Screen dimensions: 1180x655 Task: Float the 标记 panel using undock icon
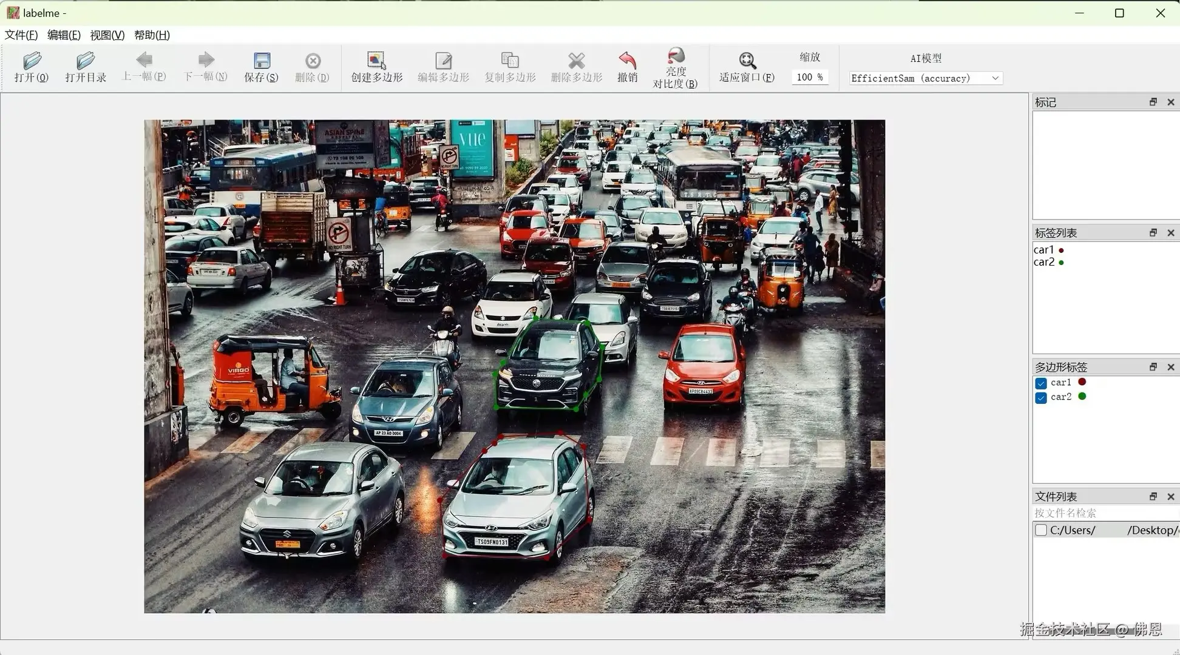point(1153,102)
